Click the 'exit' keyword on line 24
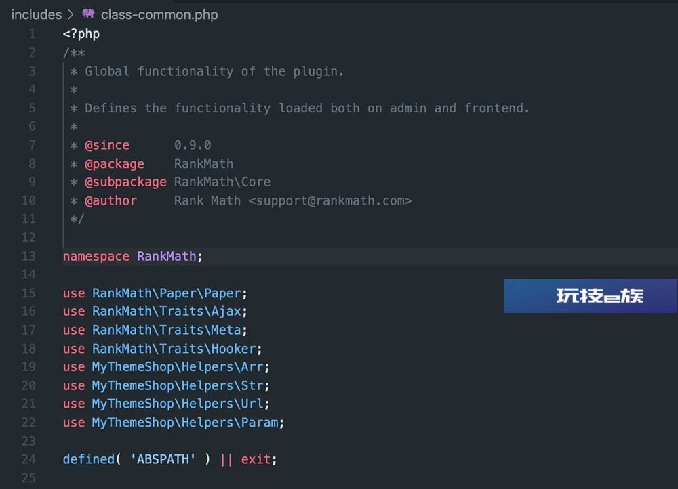Image resolution: width=678 pixels, height=489 pixels. click(256, 459)
